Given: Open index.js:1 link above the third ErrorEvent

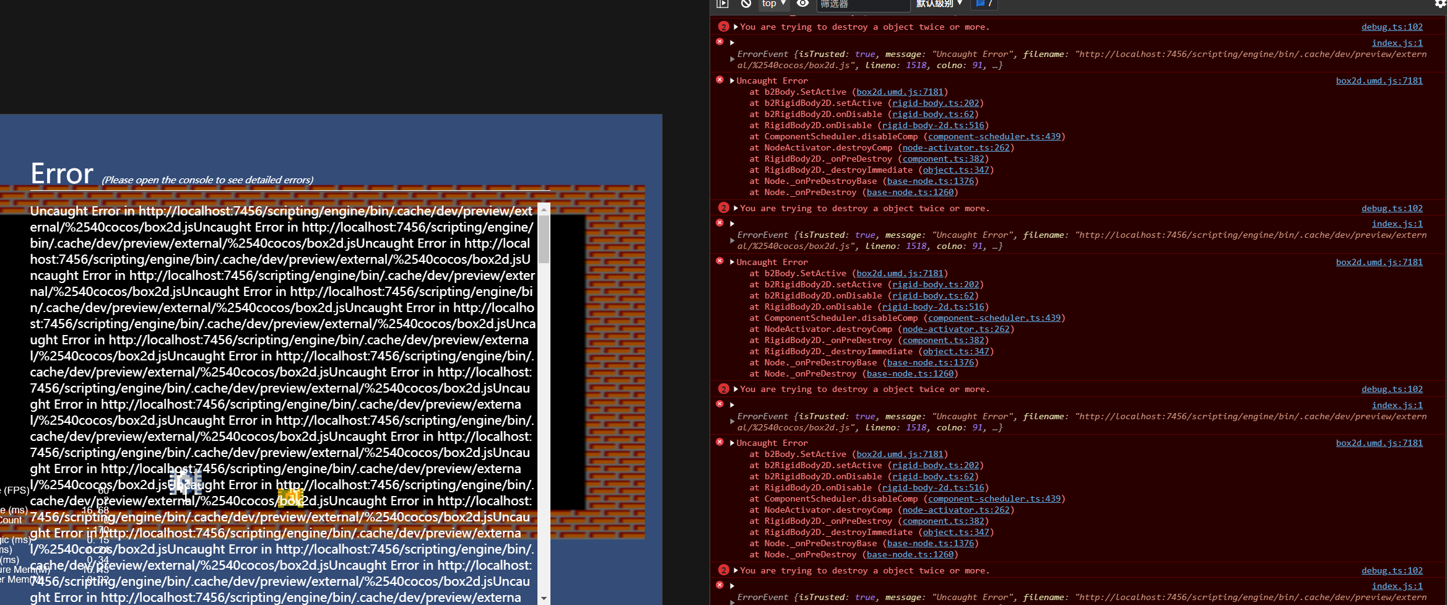Looking at the screenshot, I should tap(1397, 406).
